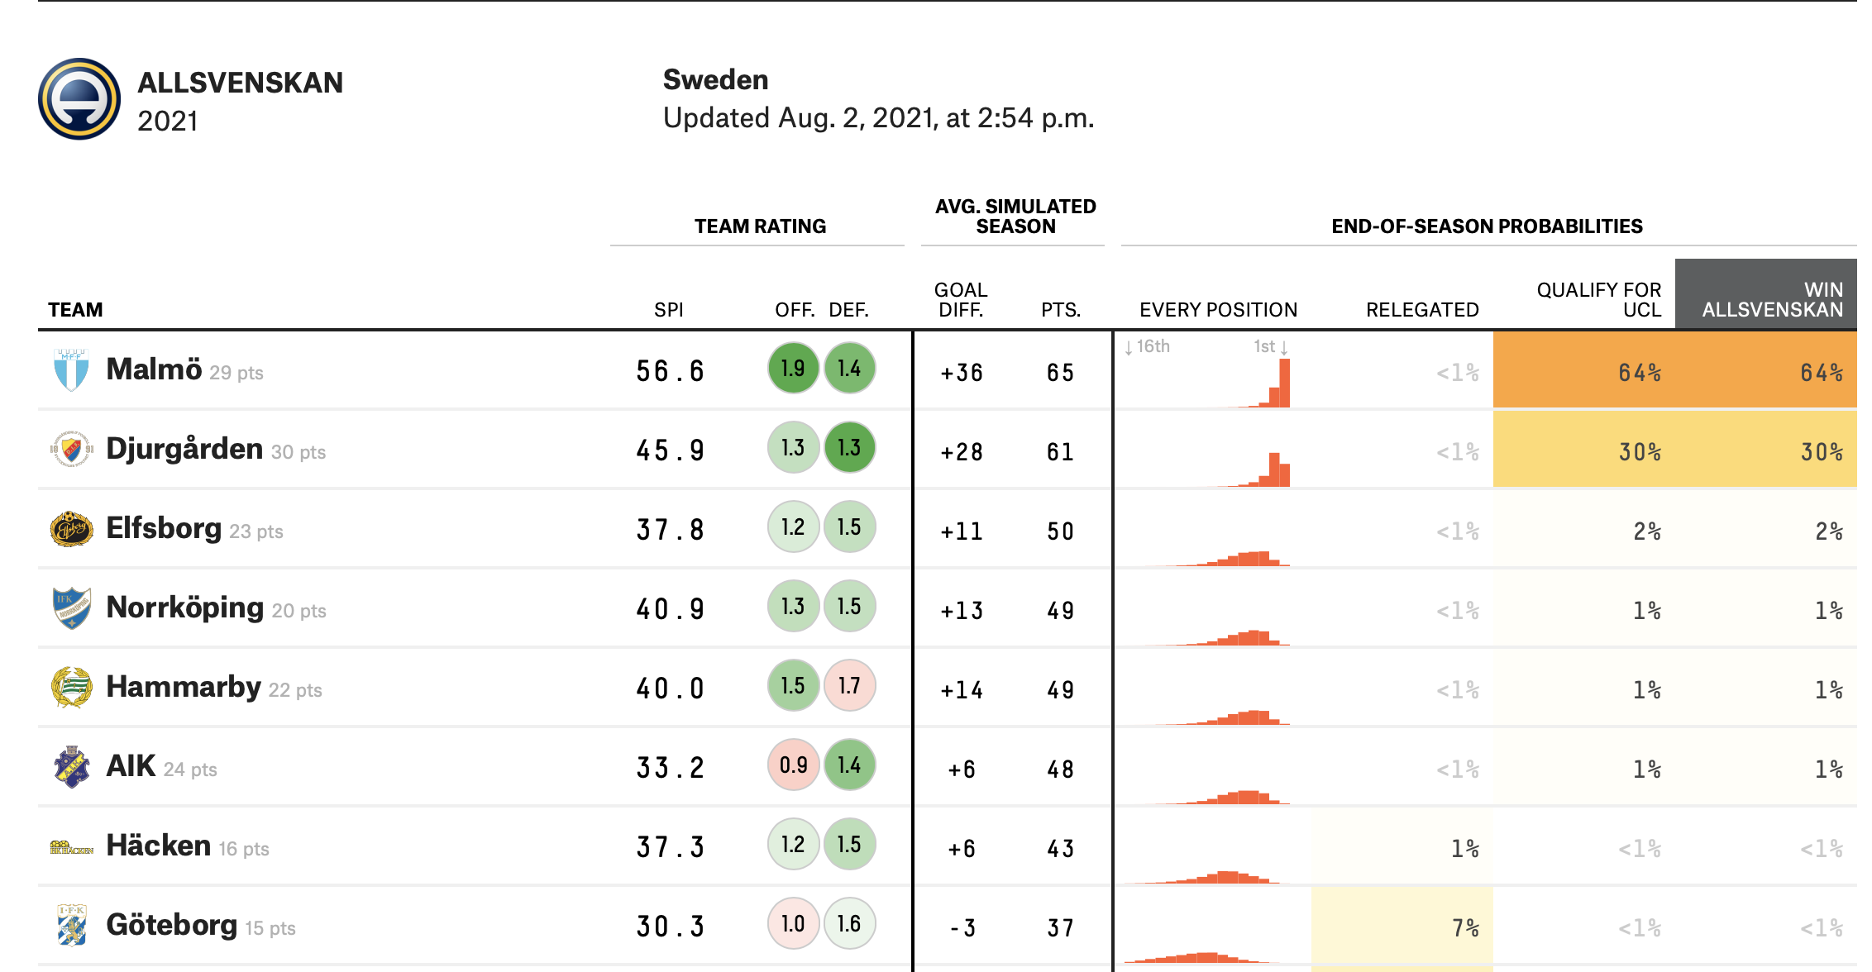Screen dimensions: 1872x972
Task: Sort by Relegated column header
Action: point(1421,310)
